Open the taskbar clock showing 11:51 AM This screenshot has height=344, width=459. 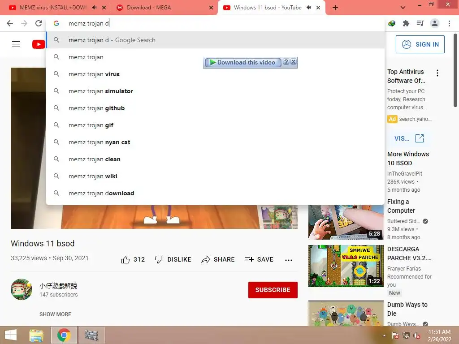pyautogui.click(x=439, y=335)
